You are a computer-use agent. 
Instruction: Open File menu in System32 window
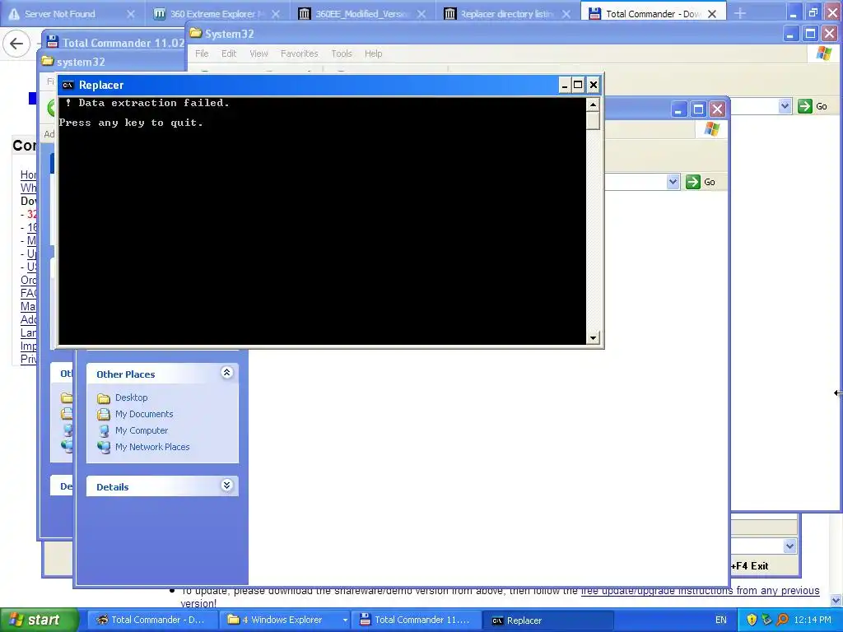point(202,53)
